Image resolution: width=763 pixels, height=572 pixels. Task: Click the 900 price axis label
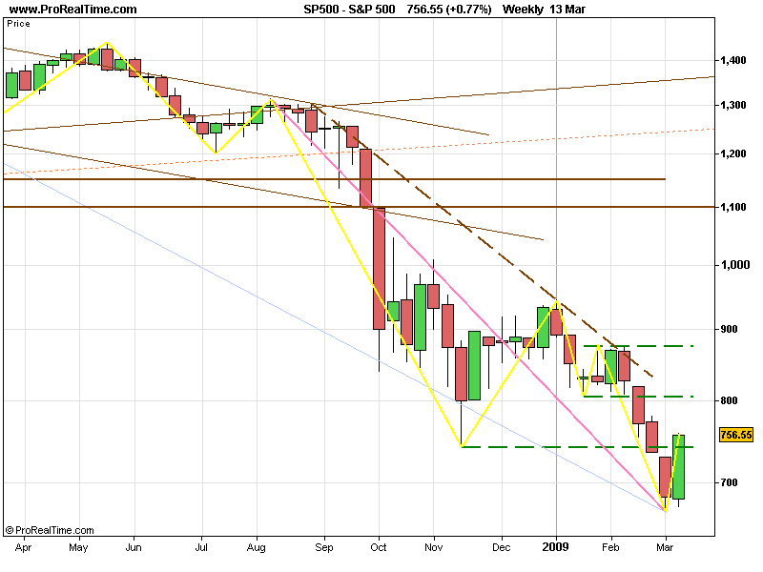tap(729, 329)
